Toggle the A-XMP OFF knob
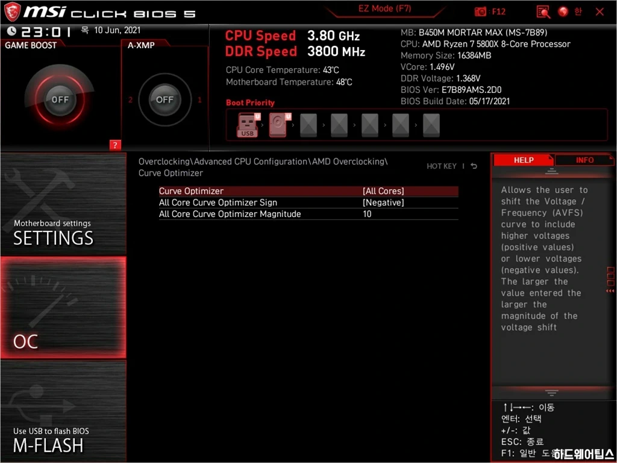This screenshot has width=617, height=463. 164,99
